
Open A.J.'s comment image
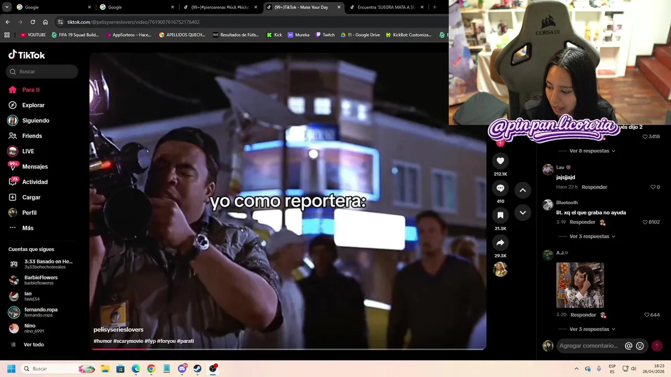coord(580,285)
